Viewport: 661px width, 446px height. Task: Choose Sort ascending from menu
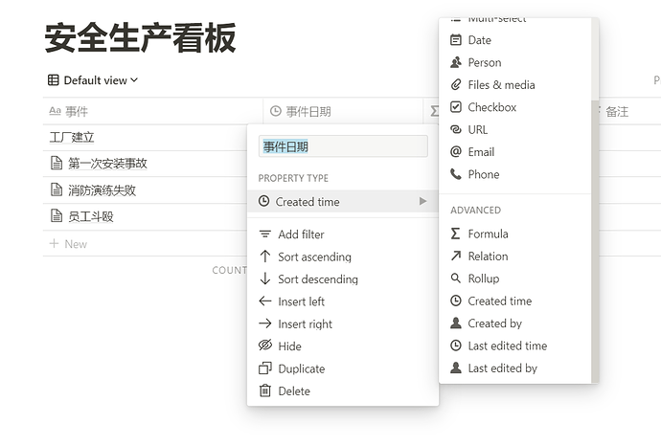[313, 256]
